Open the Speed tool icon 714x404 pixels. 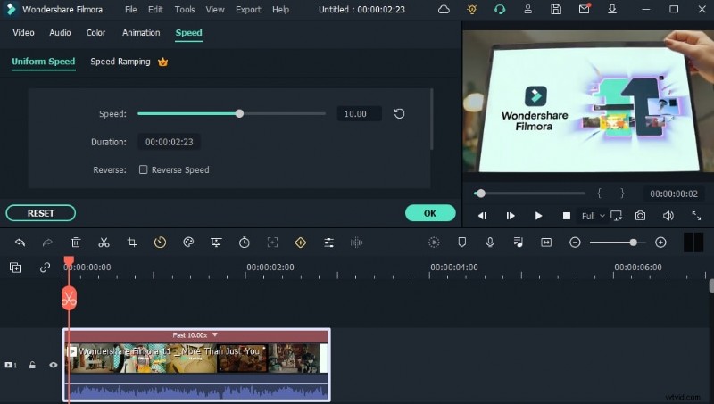160,243
